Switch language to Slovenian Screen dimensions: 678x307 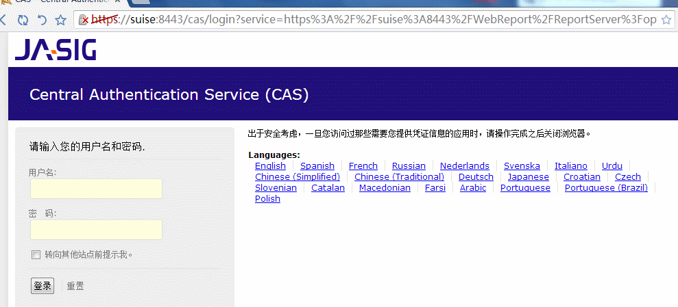coord(276,188)
